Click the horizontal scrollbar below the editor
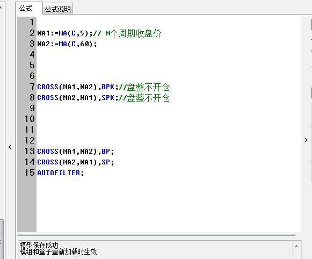Viewport: 312px width, 259px height. point(156,234)
